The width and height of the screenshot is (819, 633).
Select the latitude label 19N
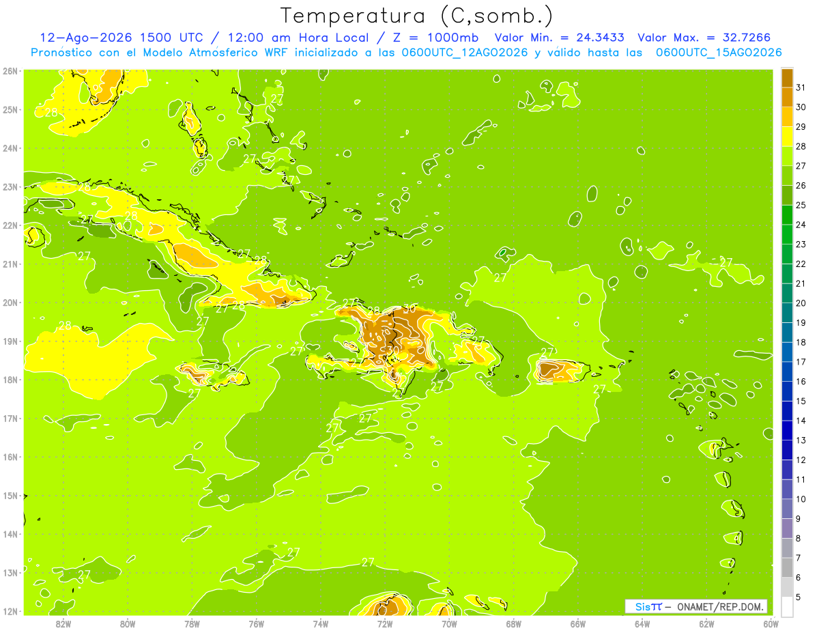(10, 341)
